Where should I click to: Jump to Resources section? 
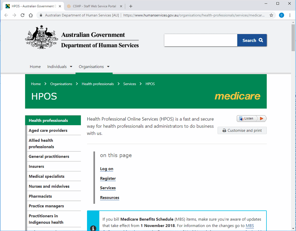click(x=110, y=198)
